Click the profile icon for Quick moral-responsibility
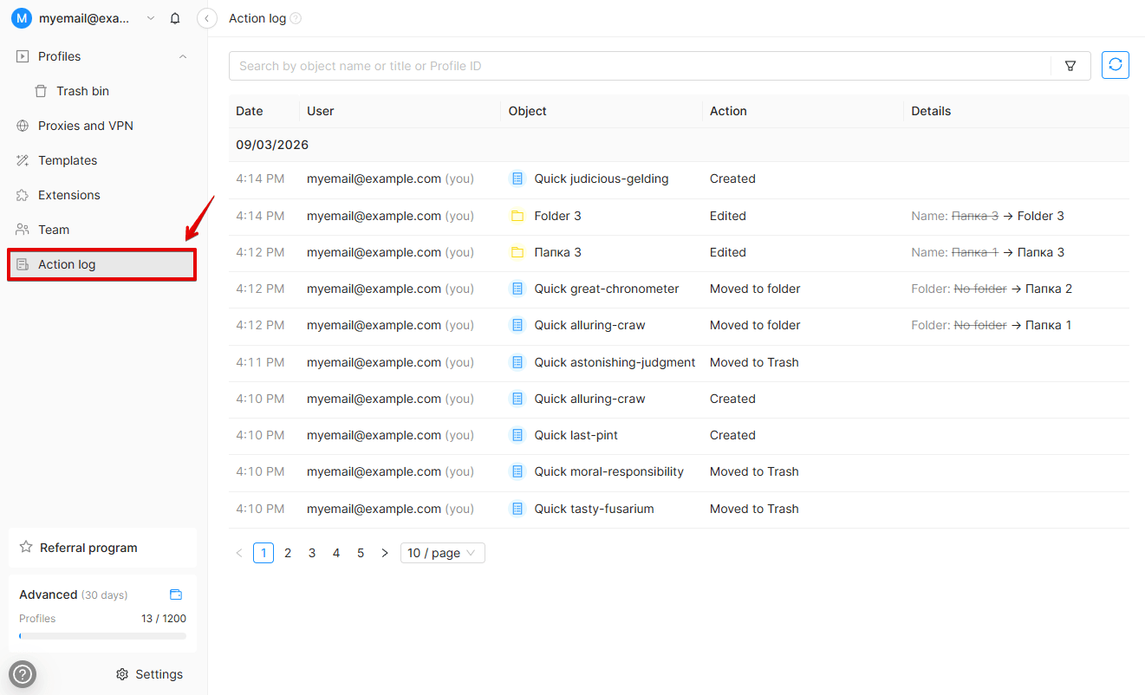 pos(517,471)
